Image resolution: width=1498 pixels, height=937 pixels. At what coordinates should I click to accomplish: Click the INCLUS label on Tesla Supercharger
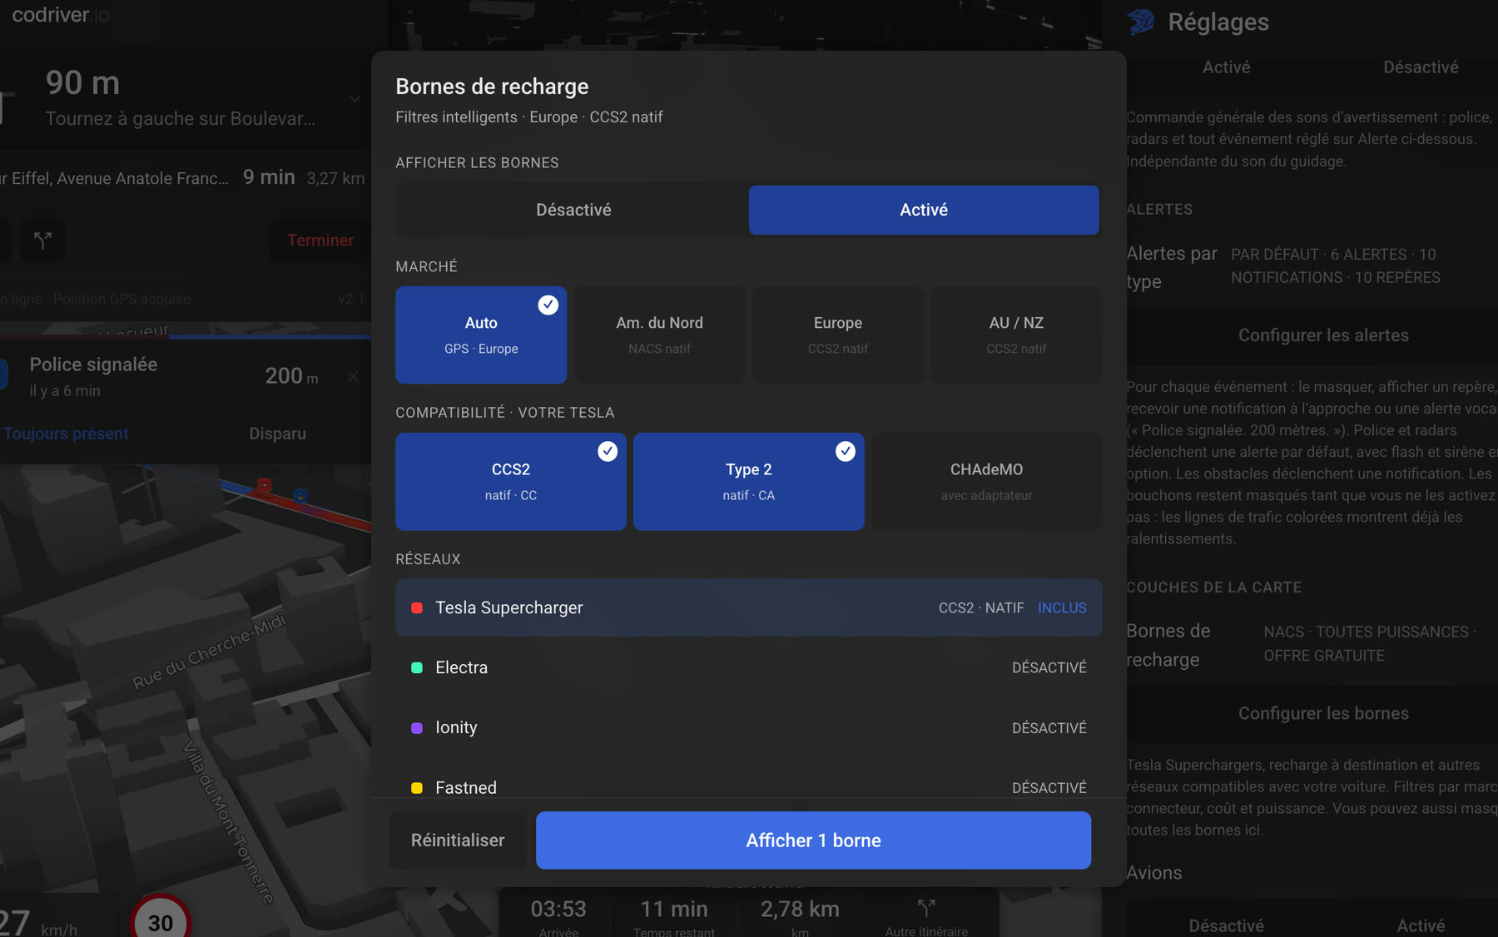tap(1062, 608)
